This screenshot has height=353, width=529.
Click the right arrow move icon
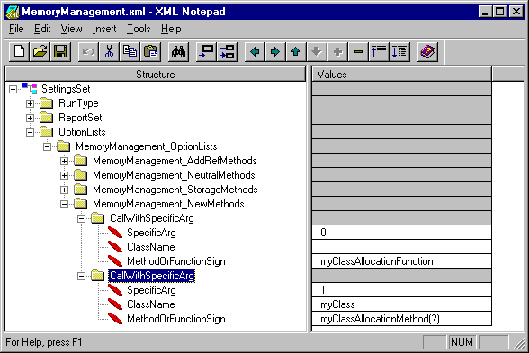[x=275, y=52]
